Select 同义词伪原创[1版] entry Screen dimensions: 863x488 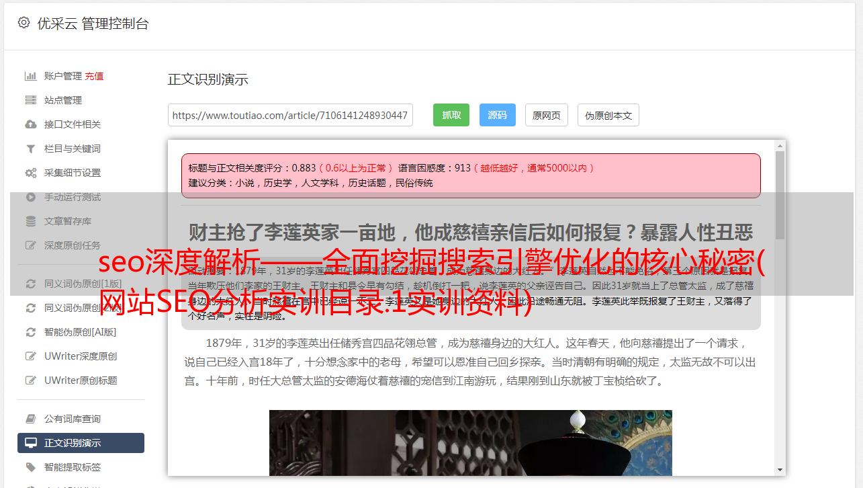pyautogui.click(x=83, y=284)
